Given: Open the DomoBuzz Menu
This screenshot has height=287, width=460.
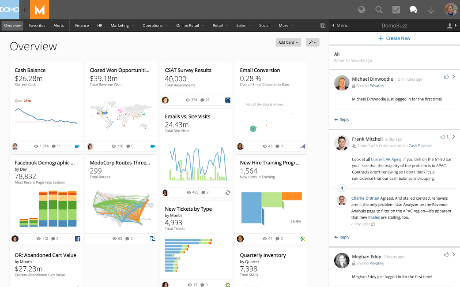Looking at the screenshot, I should [340, 26].
